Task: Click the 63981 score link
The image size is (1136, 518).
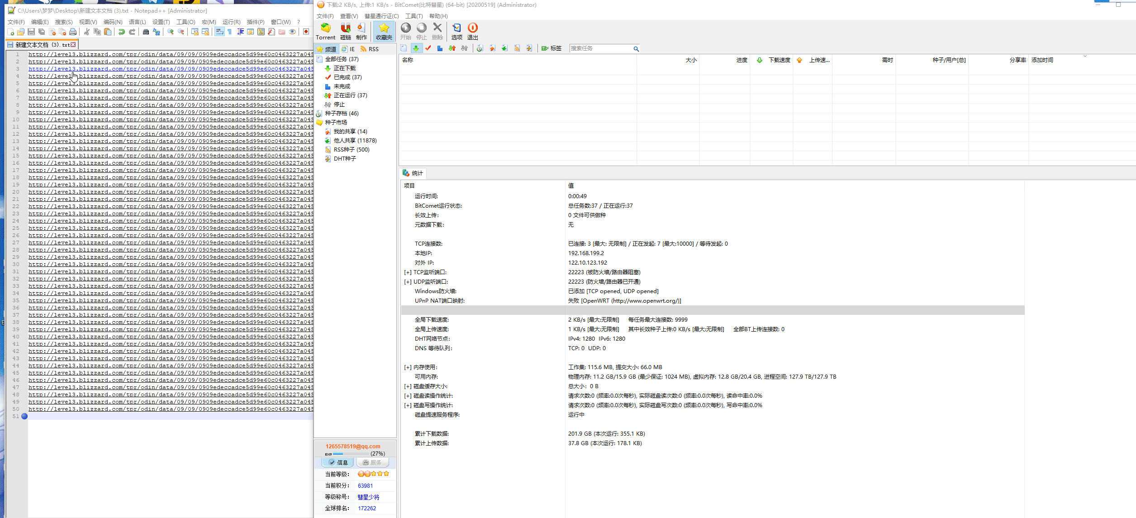Action: pos(365,485)
